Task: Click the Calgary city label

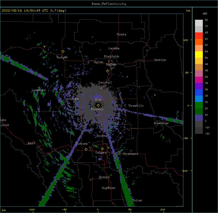Action: (x=101, y=153)
